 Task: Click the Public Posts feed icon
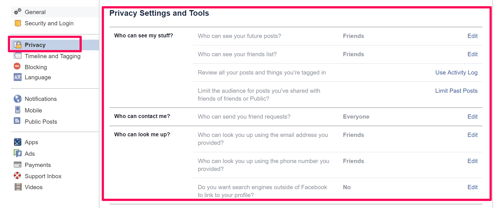pos(17,121)
